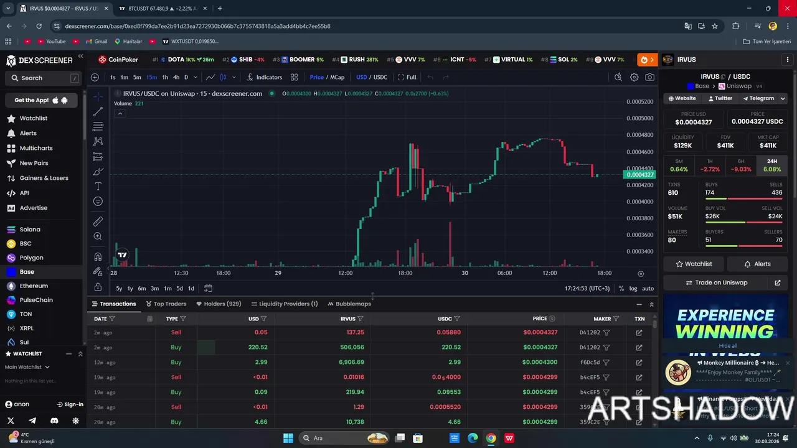Screen dimensions: 797x448
Task: Collapse the Volume indicator legend
Action: click(x=120, y=113)
